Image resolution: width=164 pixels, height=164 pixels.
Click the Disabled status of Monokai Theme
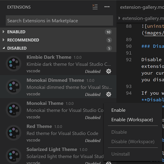click(x=93, y=118)
